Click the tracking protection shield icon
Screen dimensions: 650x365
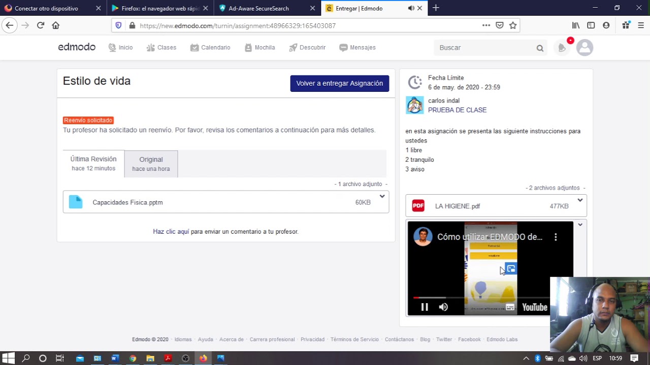coord(119,25)
